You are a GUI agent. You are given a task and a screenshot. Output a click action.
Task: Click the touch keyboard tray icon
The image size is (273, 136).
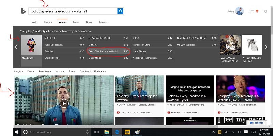click(x=253, y=132)
